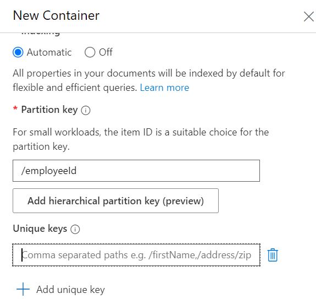The image size is (316, 299).
Task: Click the Off label text
Action: pos(106,52)
